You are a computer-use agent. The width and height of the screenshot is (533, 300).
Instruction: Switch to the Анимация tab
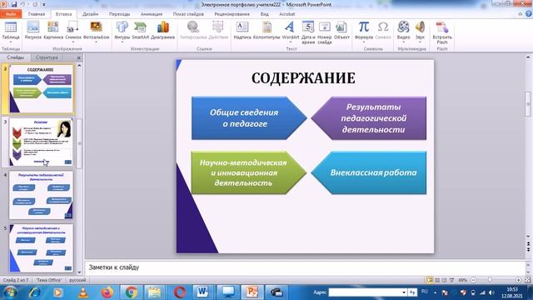(x=152, y=14)
